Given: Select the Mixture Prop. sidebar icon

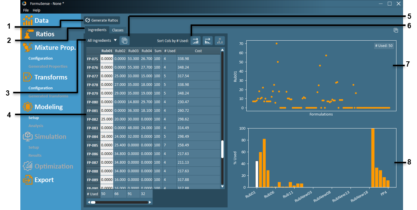Looking at the screenshot, I should point(27,47).
